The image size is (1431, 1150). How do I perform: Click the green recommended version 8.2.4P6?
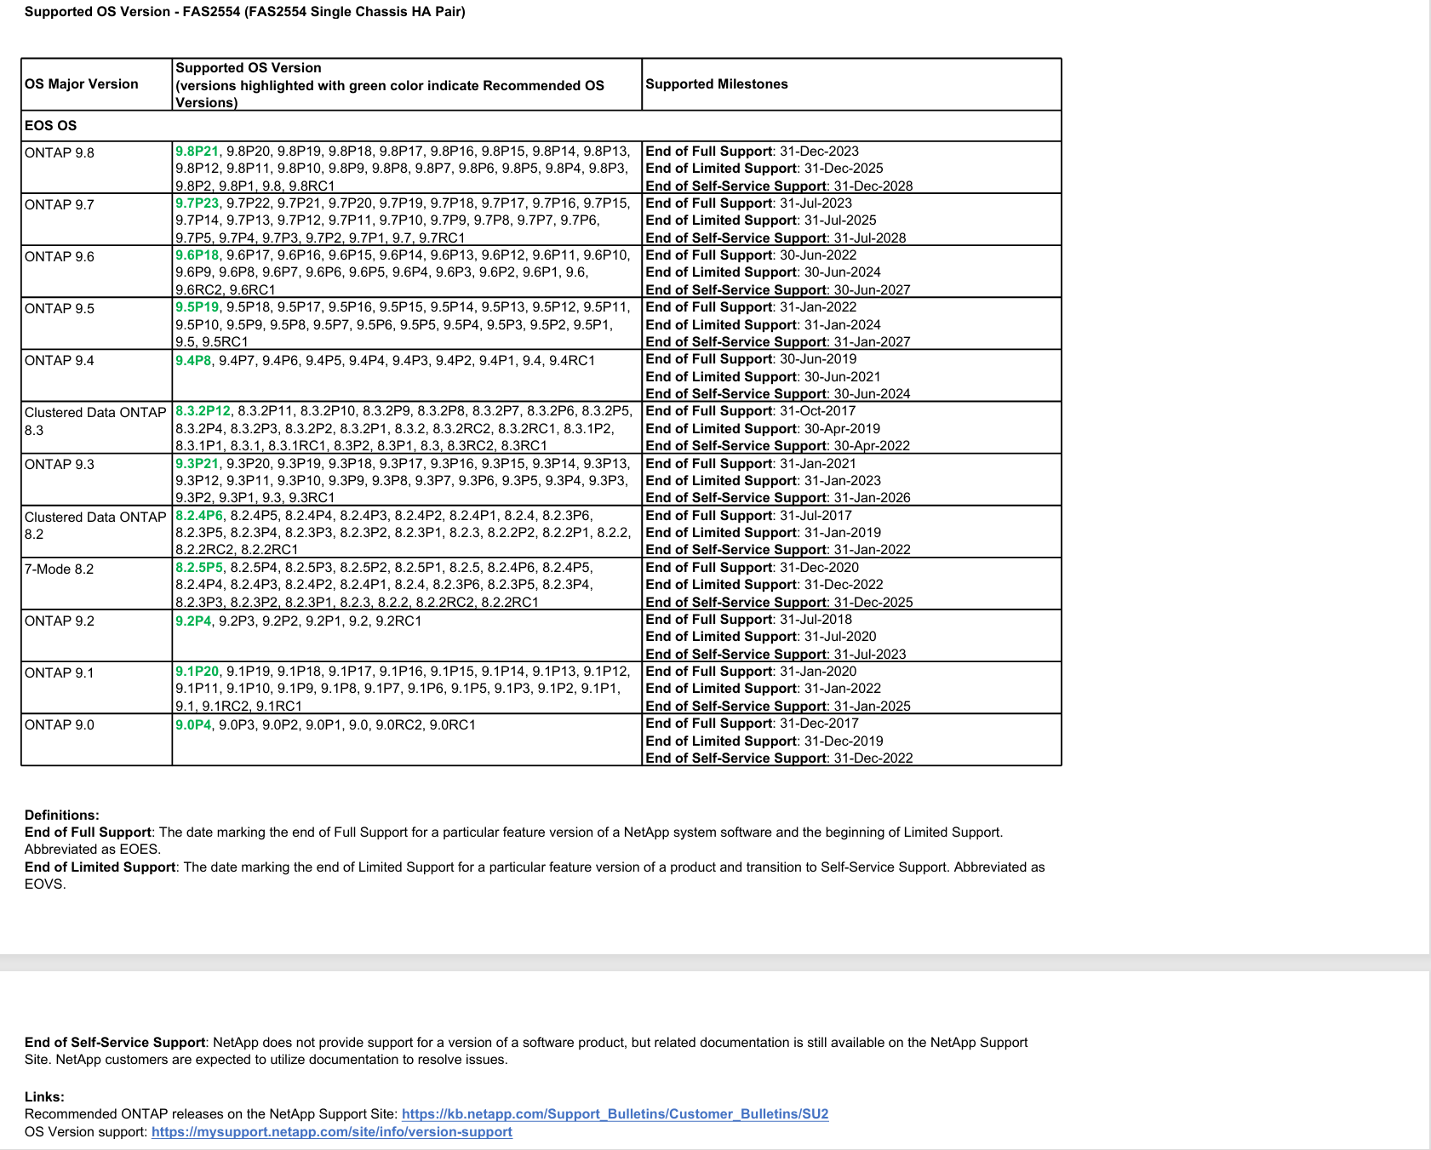click(x=199, y=515)
